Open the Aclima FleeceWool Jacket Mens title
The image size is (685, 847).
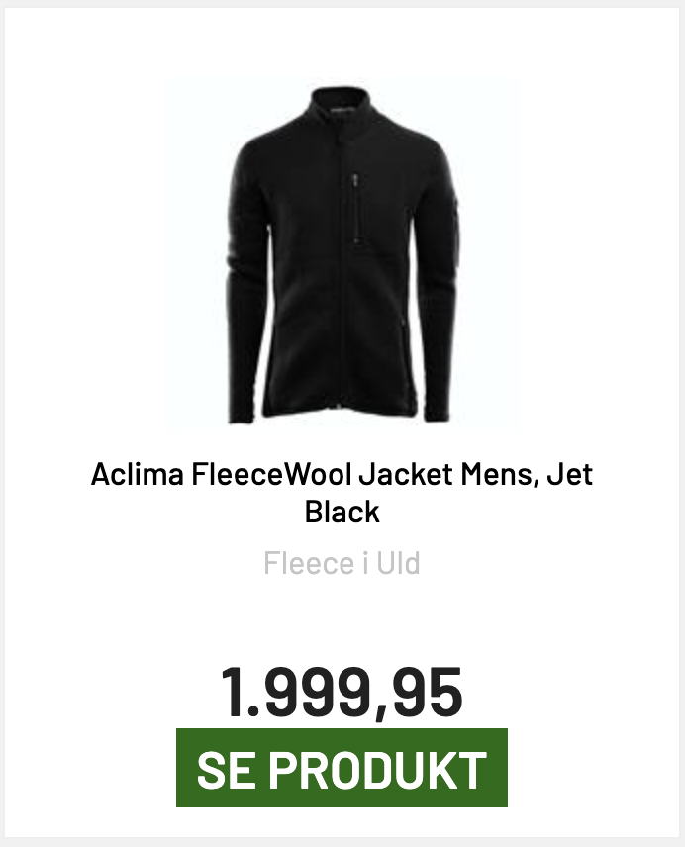point(342,493)
